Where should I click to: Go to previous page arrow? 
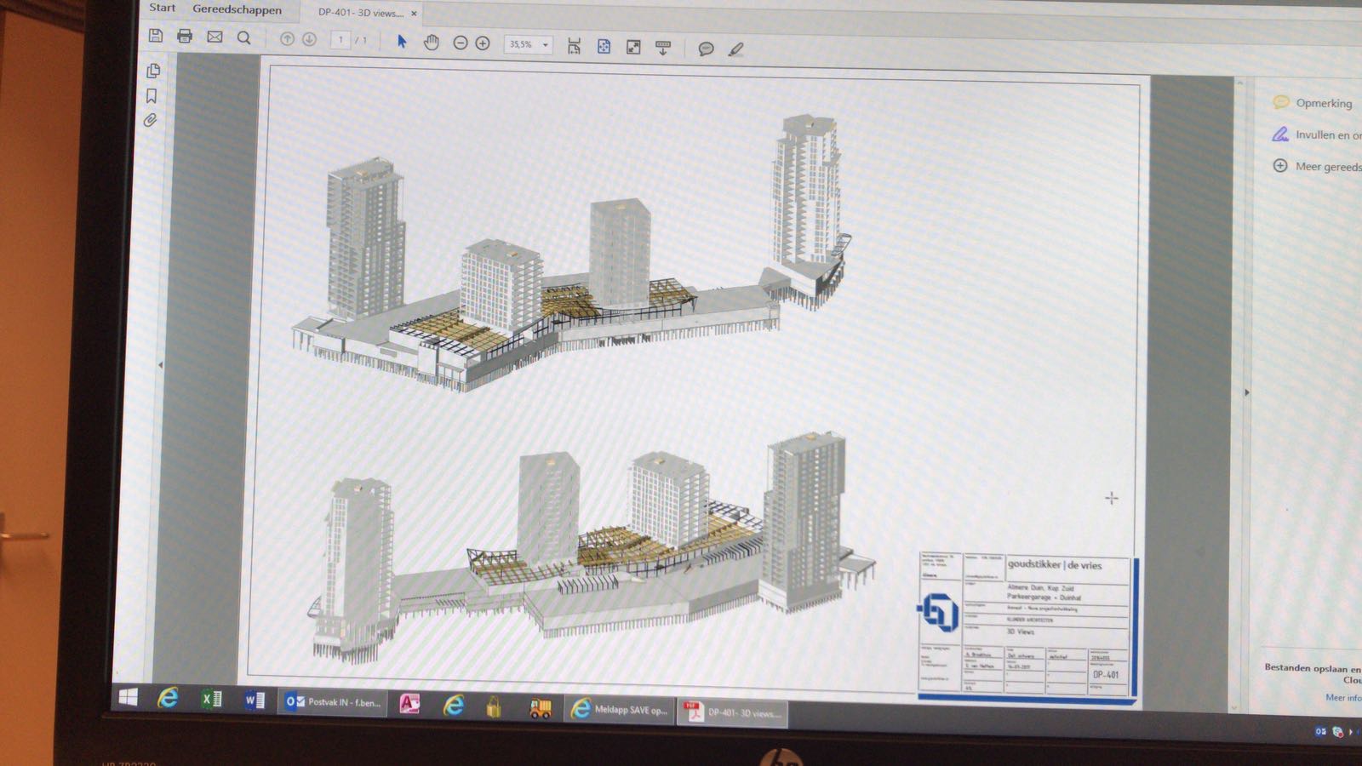pos(287,38)
